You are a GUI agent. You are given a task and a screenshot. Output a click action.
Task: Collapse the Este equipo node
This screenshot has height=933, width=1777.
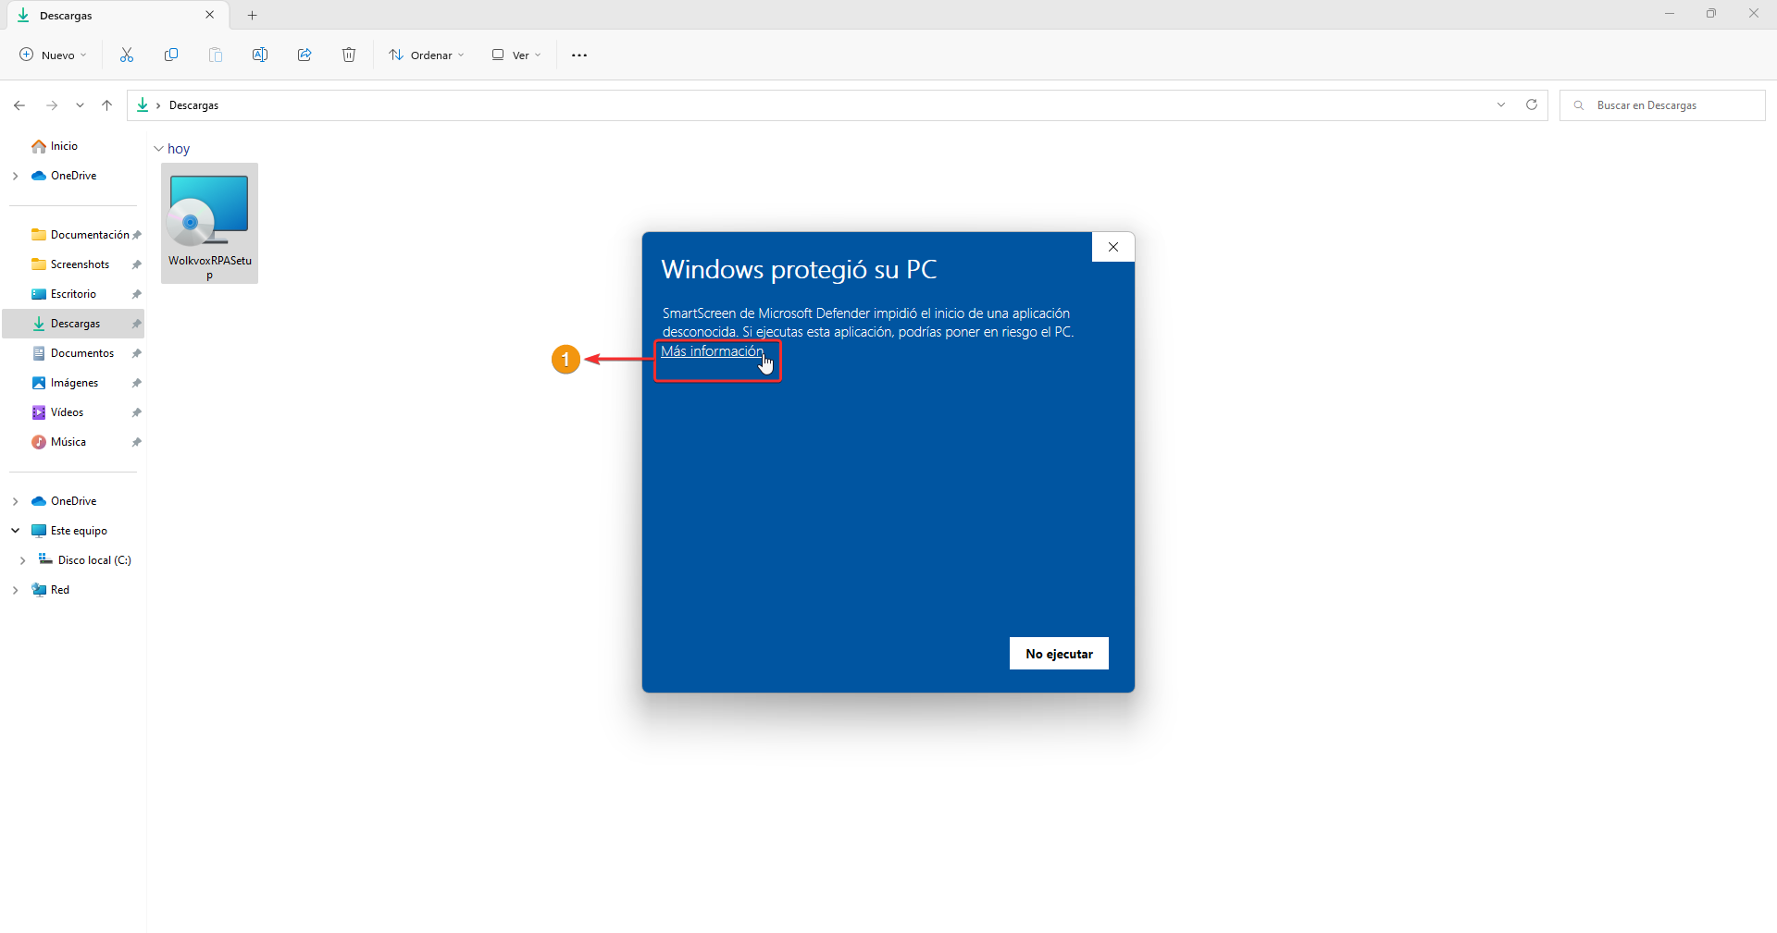(15, 531)
